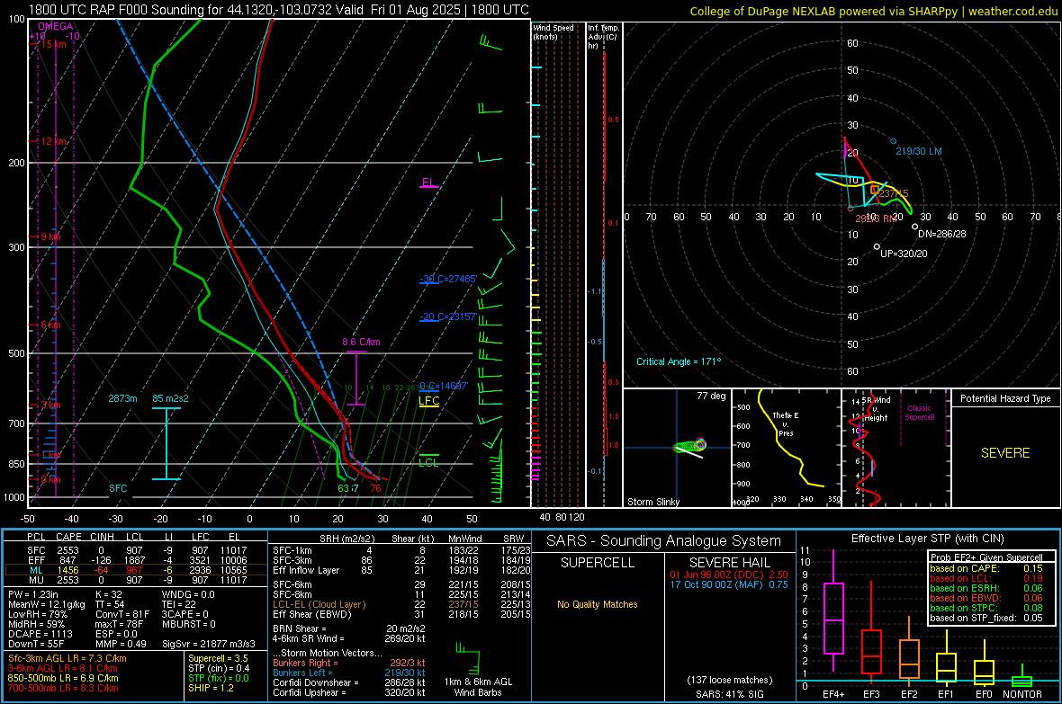
Task: Click the NONTOR category label
Action: (1022, 694)
